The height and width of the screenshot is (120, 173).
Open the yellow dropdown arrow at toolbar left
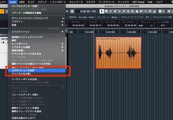pyautogui.click(x=2, y=12)
